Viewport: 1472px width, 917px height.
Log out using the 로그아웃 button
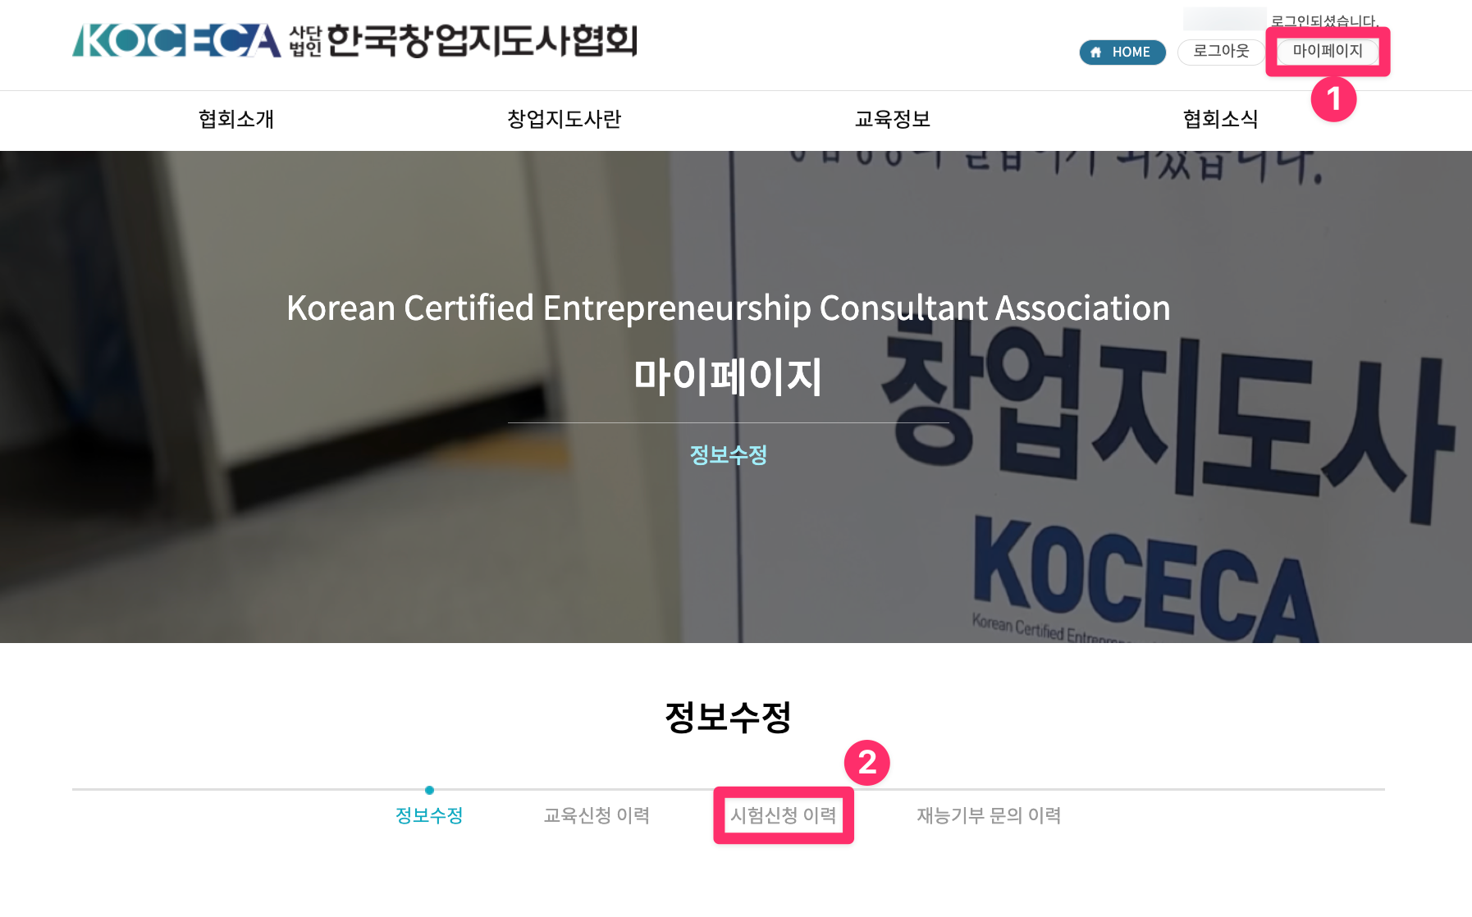coord(1221,51)
